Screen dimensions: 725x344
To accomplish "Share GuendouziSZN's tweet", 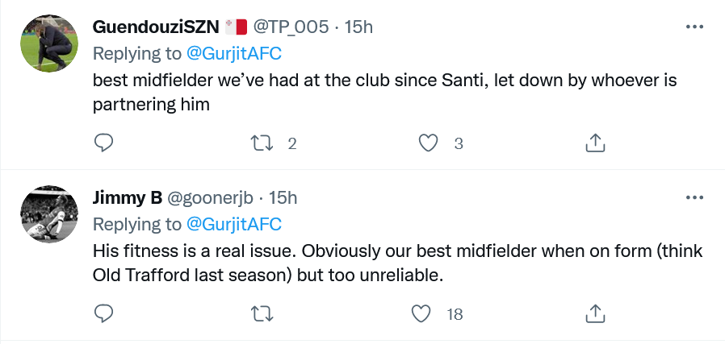I will pyautogui.click(x=594, y=143).
